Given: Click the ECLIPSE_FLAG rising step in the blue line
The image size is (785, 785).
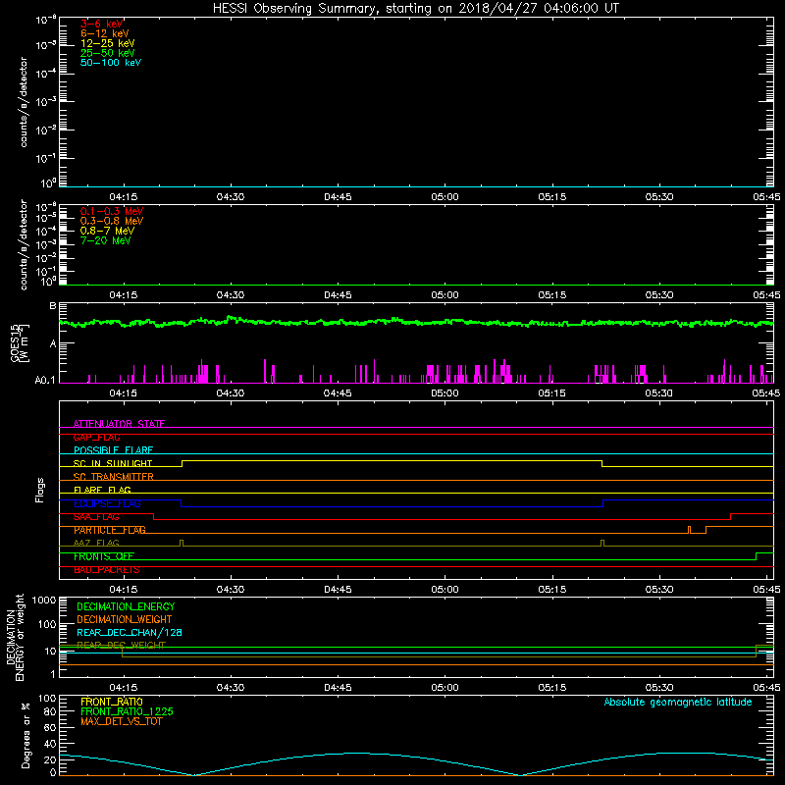Looking at the screenshot, I should point(603,503).
